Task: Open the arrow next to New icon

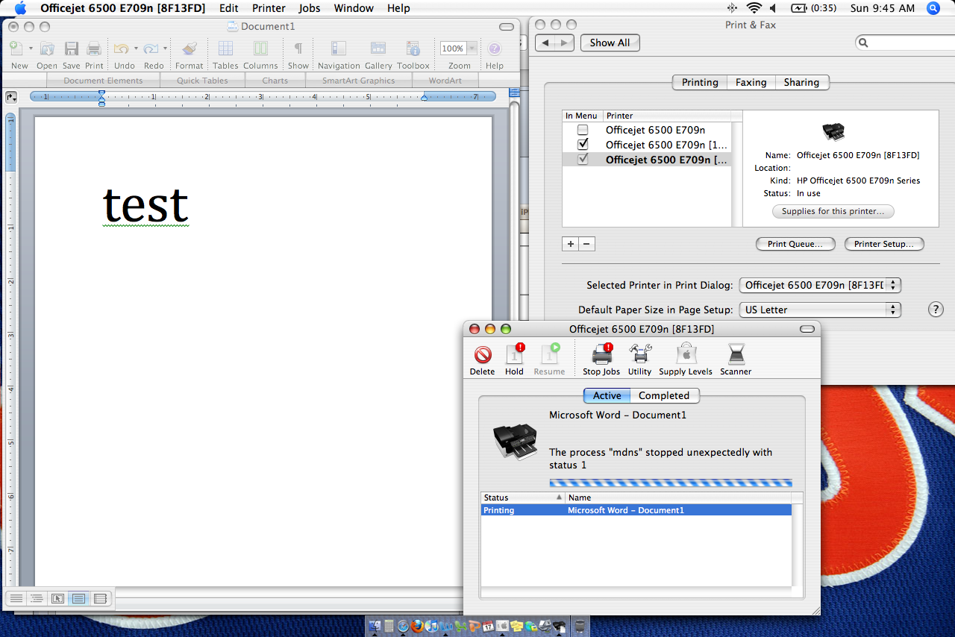Action: [31, 48]
